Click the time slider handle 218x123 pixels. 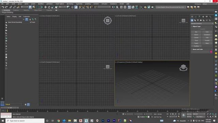point(10,108)
